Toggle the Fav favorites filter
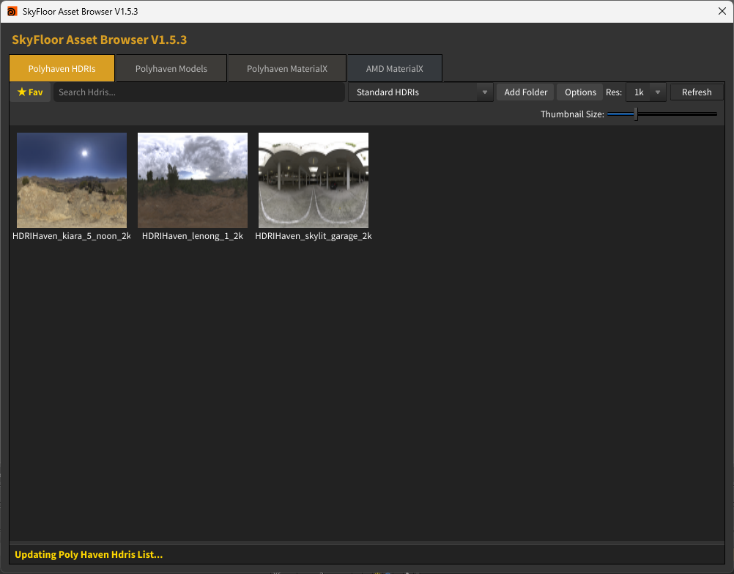Viewport: 734px width, 574px height. pos(31,92)
